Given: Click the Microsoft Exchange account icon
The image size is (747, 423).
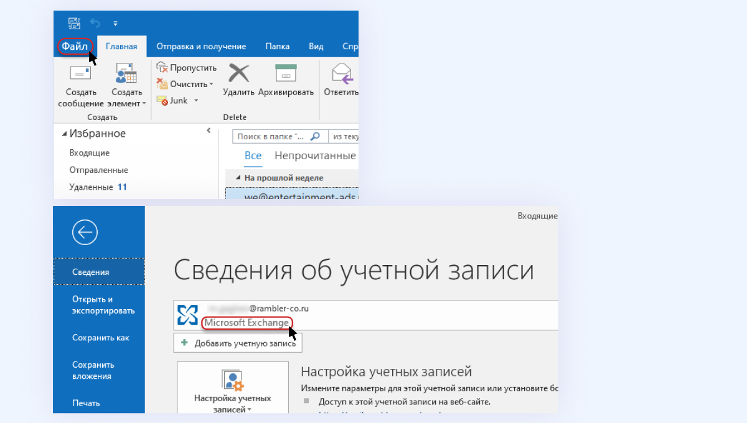Looking at the screenshot, I should 188,315.
